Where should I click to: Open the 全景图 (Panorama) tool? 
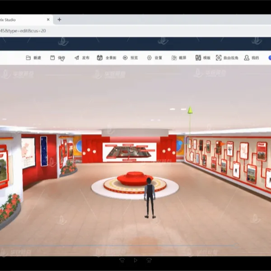point(107,58)
